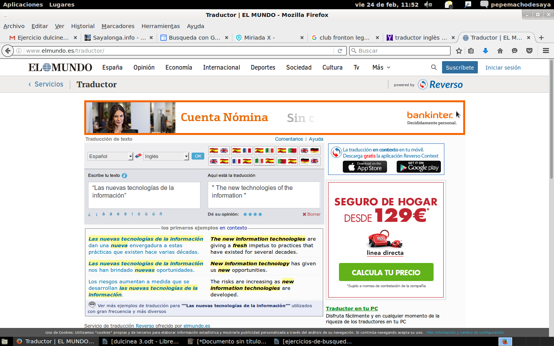Viewport: 554px width, 346px height.
Task: Open the downloads arrow
Action: pos(486,51)
